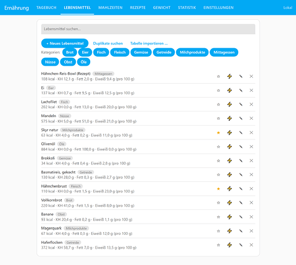Delete the Vollkornbrot row

pos(251,203)
